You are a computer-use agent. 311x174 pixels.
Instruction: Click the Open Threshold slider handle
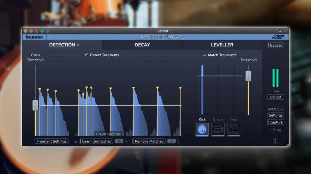click(x=35, y=105)
